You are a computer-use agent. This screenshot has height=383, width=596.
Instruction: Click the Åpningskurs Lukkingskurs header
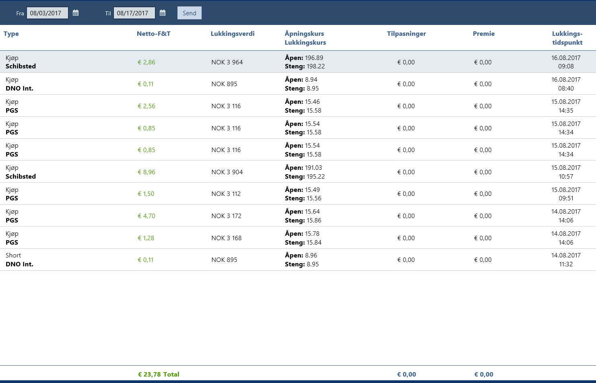(x=305, y=38)
